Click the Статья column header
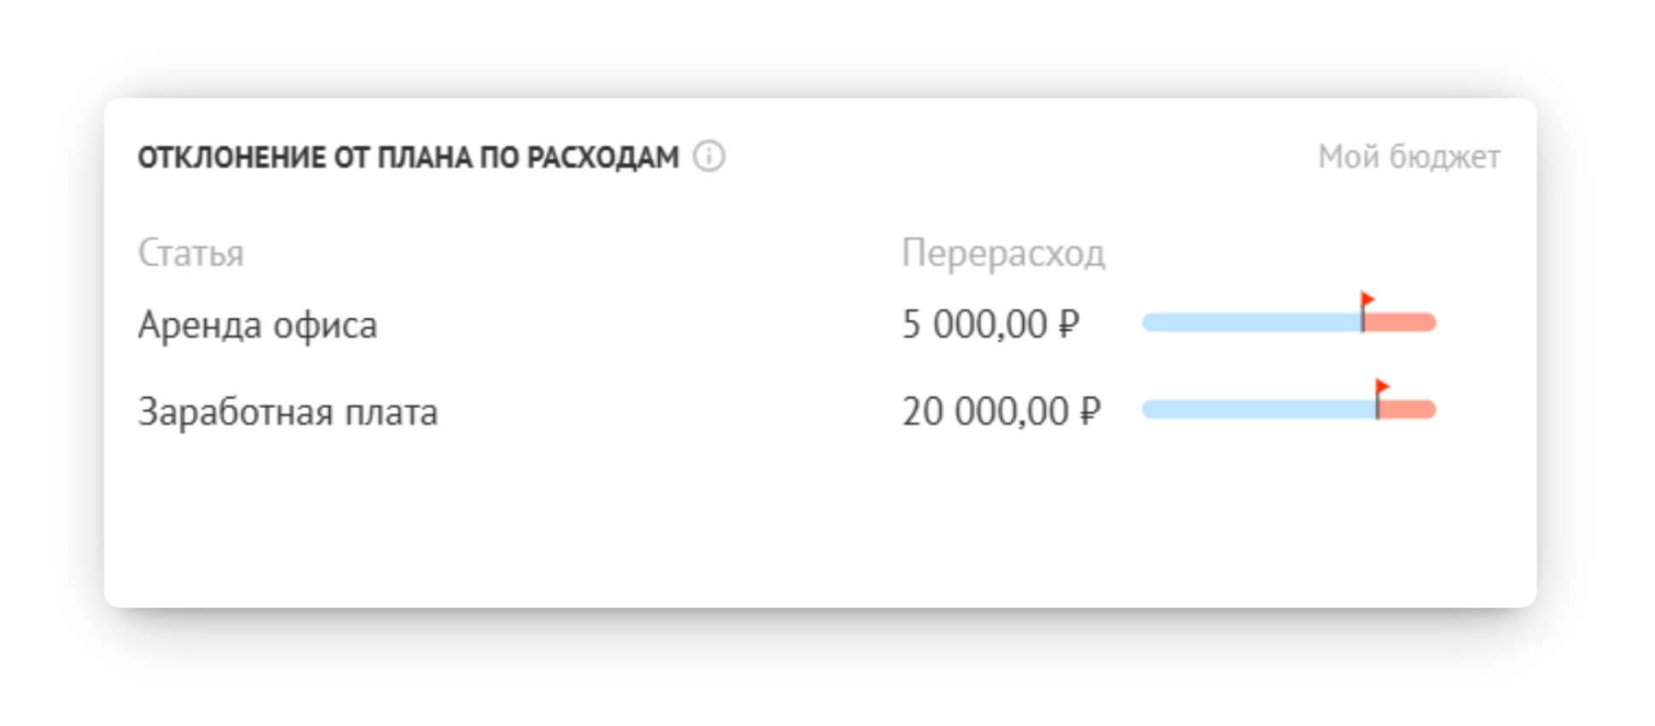 coord(191,254)
